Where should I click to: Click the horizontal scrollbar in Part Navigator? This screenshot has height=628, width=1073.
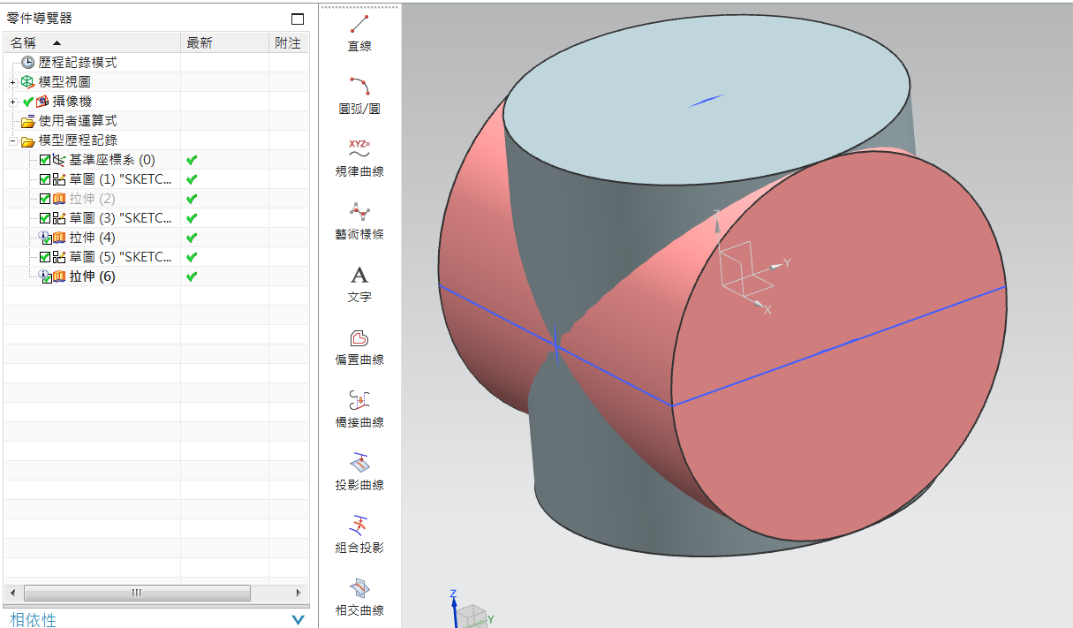pos(136,593)
